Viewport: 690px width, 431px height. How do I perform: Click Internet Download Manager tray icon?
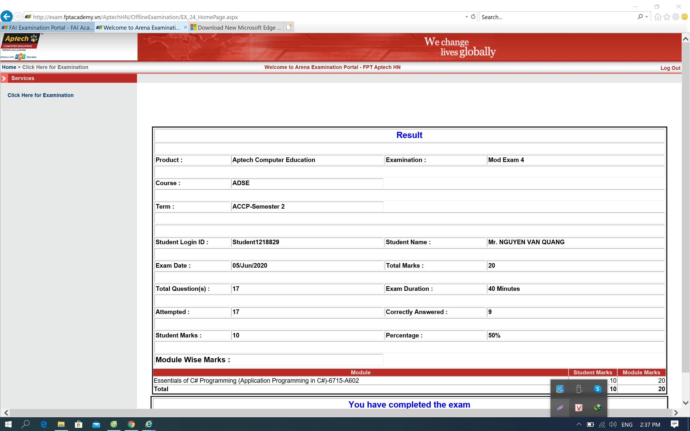598,408
